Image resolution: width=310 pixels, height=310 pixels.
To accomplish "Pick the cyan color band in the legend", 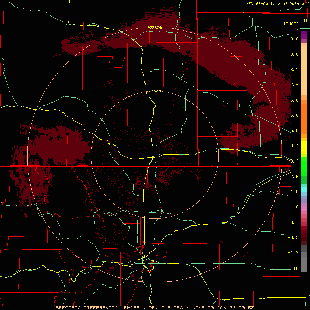I will pos(304,189).
